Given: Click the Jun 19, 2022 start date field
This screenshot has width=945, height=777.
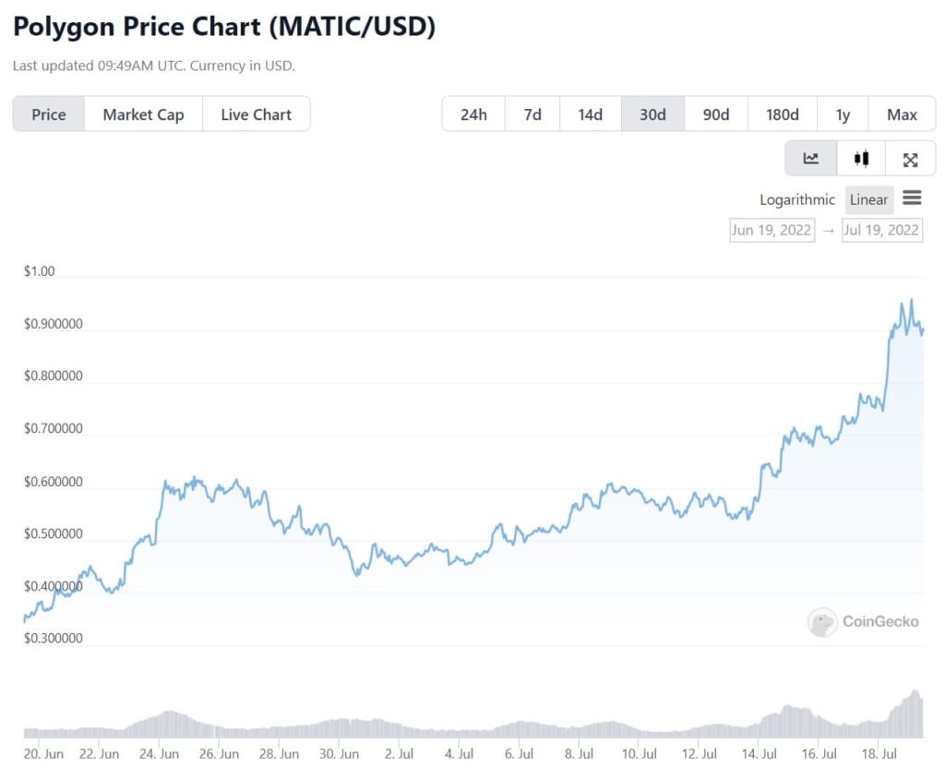Looking at the screenshot, I should coord(772,230).
